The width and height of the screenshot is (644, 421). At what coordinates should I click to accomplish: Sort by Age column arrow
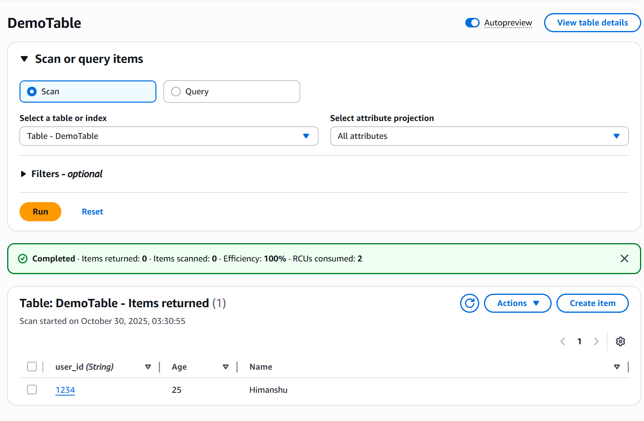coord(226,367)
